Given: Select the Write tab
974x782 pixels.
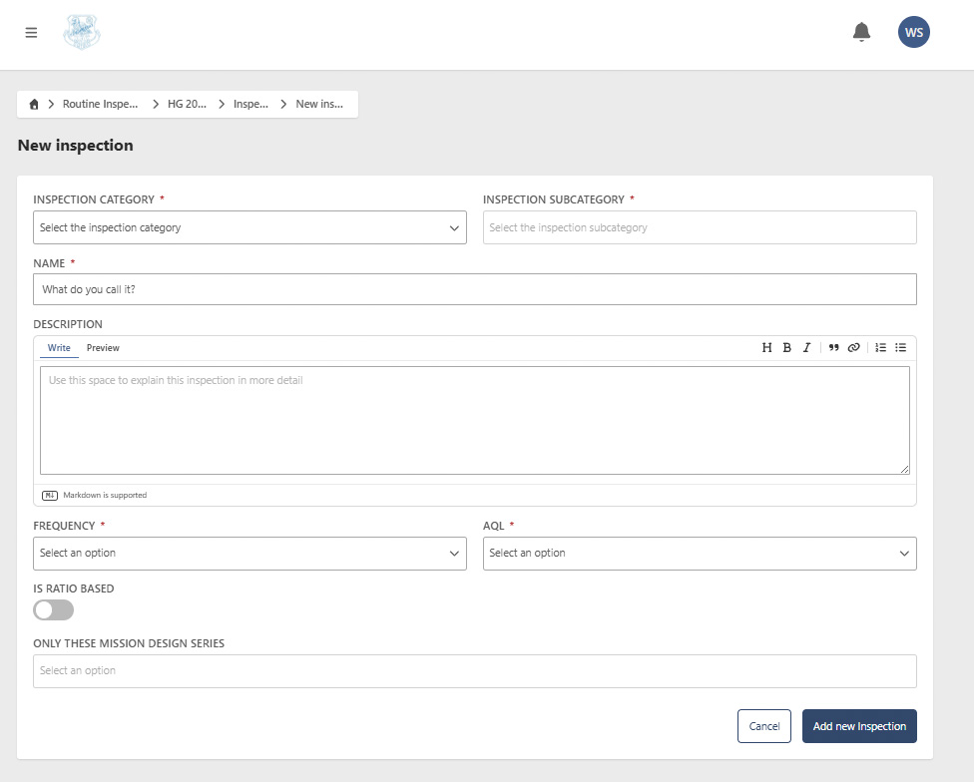Looking at the screenshot, I should [x=59, y=347].
